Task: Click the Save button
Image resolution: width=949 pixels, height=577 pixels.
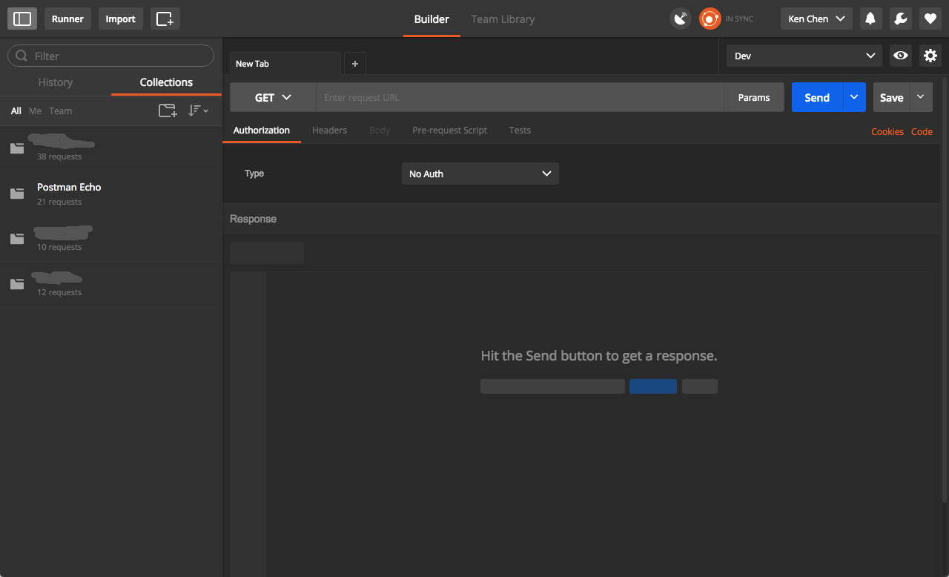Action: point(891,97)
